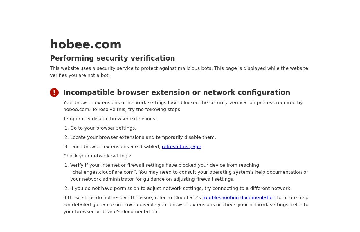Screen dimensions: 360x232
Task: Open the "troubleshooting documentation" link
Action: click(x=239, y=198)
